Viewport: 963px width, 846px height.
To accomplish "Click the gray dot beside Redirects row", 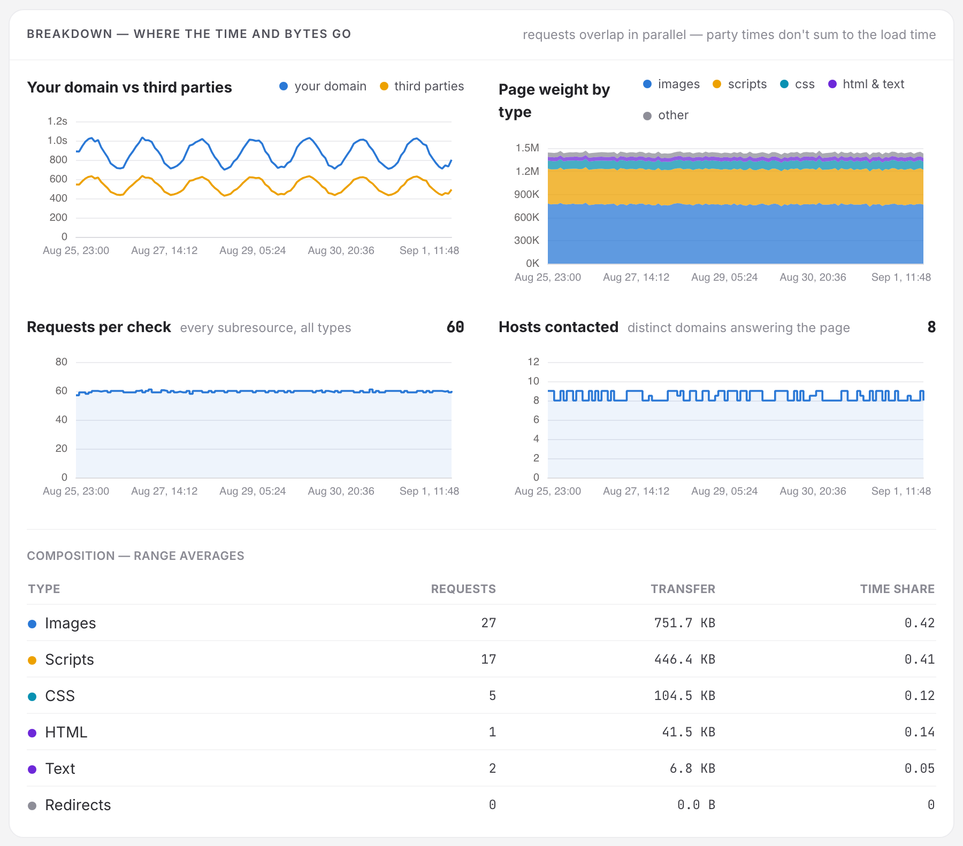I will click(x=32, y=805).
